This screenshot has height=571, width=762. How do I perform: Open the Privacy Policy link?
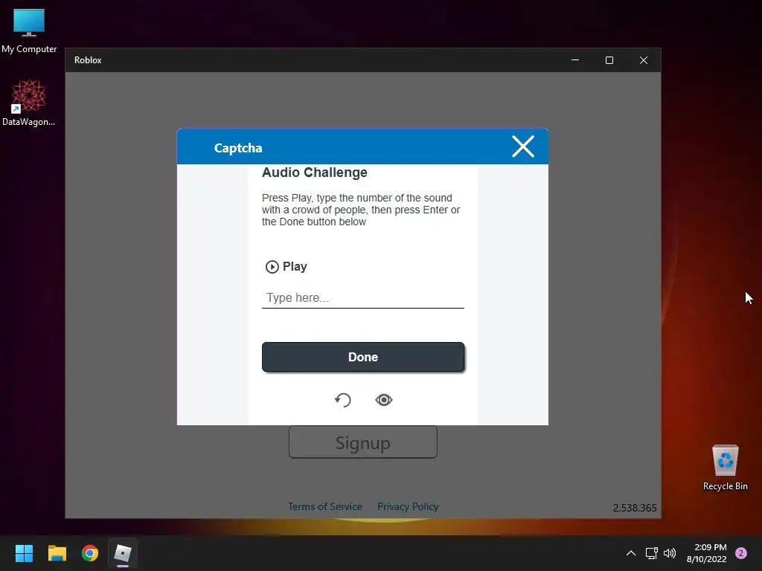tap(408, 506)
